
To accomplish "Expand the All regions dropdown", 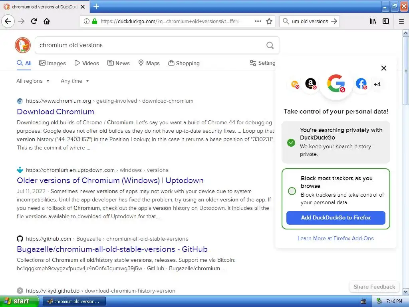I will [33, 81].
